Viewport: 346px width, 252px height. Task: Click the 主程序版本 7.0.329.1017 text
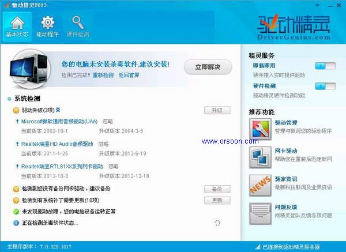39,247
